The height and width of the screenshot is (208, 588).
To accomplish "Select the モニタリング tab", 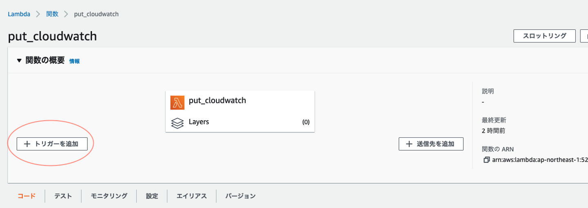I will [109, 196].
